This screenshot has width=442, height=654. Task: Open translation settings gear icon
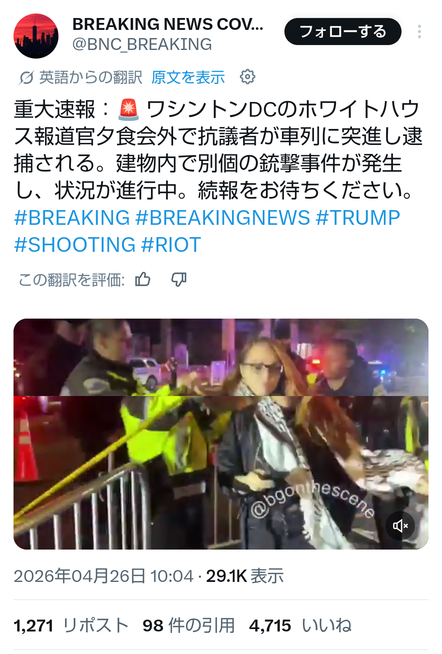(x=248, y=77)
